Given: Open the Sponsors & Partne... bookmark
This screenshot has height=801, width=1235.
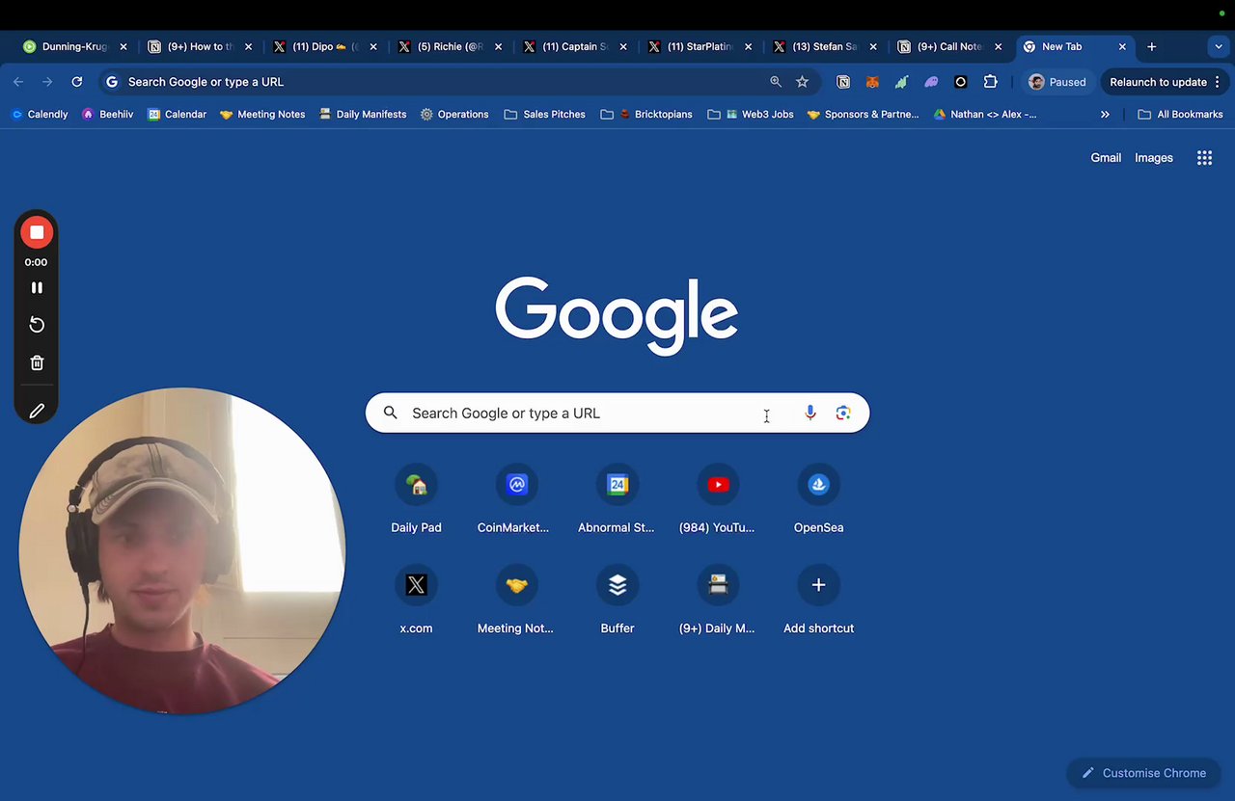Looking at the screenshot, I should tap(863, 114).
